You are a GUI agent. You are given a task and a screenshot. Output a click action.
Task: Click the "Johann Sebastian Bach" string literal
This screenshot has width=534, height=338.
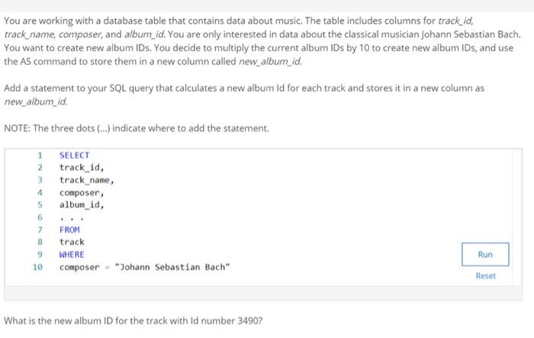[172, 267]
